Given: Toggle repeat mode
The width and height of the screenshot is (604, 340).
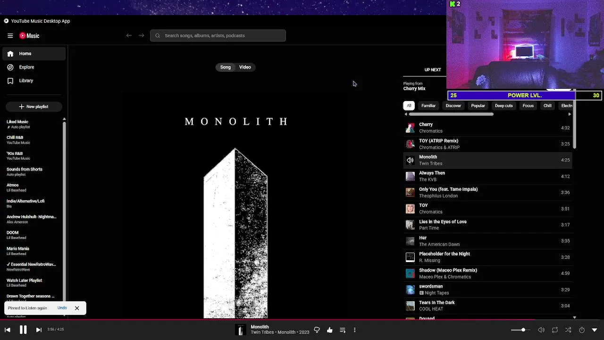Looking at the screenshot, I should (x=555, y=330).
